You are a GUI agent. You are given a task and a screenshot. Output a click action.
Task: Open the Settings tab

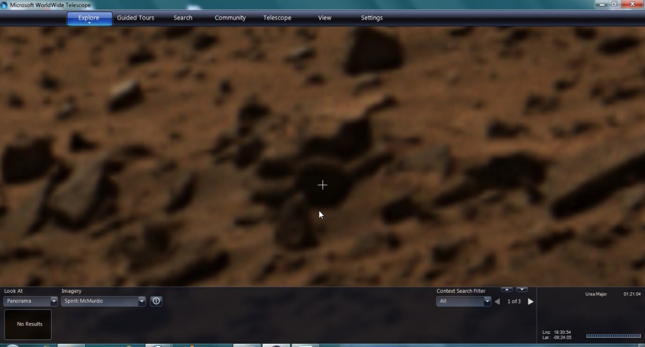pyautogui.click(x=372, y=18)
